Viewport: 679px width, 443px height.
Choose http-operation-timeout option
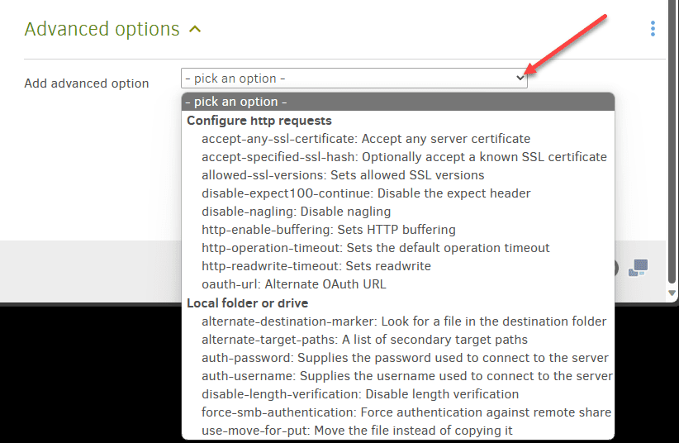pyautogui.click(x=376, y=248)
